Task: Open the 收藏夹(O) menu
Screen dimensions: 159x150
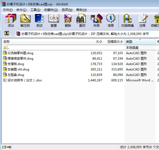Action: pos(51,10)
